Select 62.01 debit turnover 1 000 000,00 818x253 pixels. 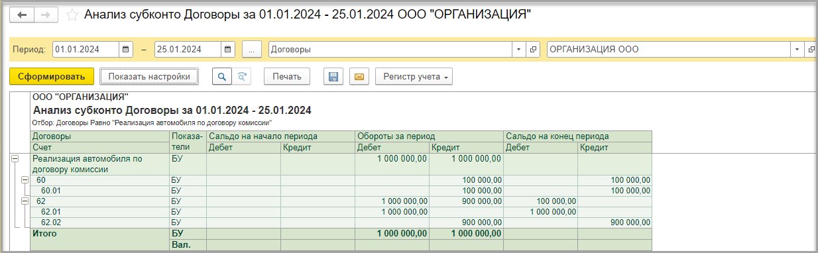tap(392, 211)
